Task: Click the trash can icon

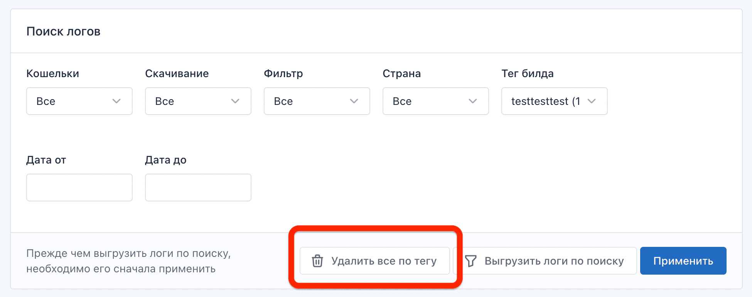Action: click(x=317, y=261)
